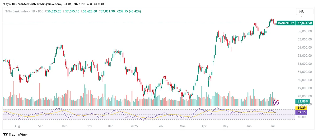Click the BANKNIFTY symbol price label

click(286, 23)
